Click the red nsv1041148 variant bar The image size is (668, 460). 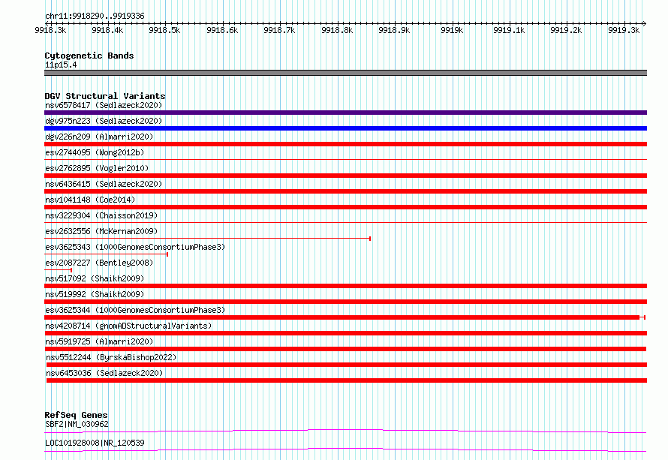coord(345,207)
